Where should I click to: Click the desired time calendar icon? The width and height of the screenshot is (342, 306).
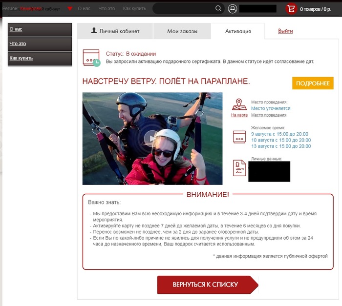(x=239, y=137)
